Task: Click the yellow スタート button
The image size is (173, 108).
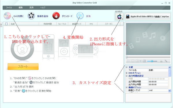Action: tap(23, 66)
